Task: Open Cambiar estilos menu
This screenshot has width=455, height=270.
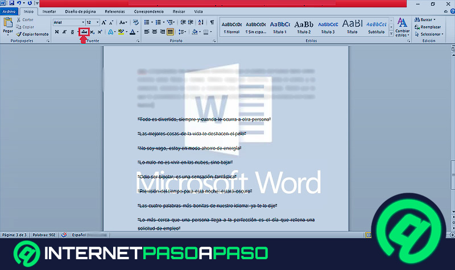Action: pos(402,27)
